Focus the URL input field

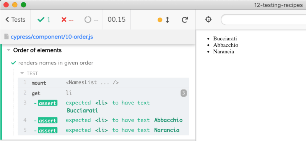(264, 19)
